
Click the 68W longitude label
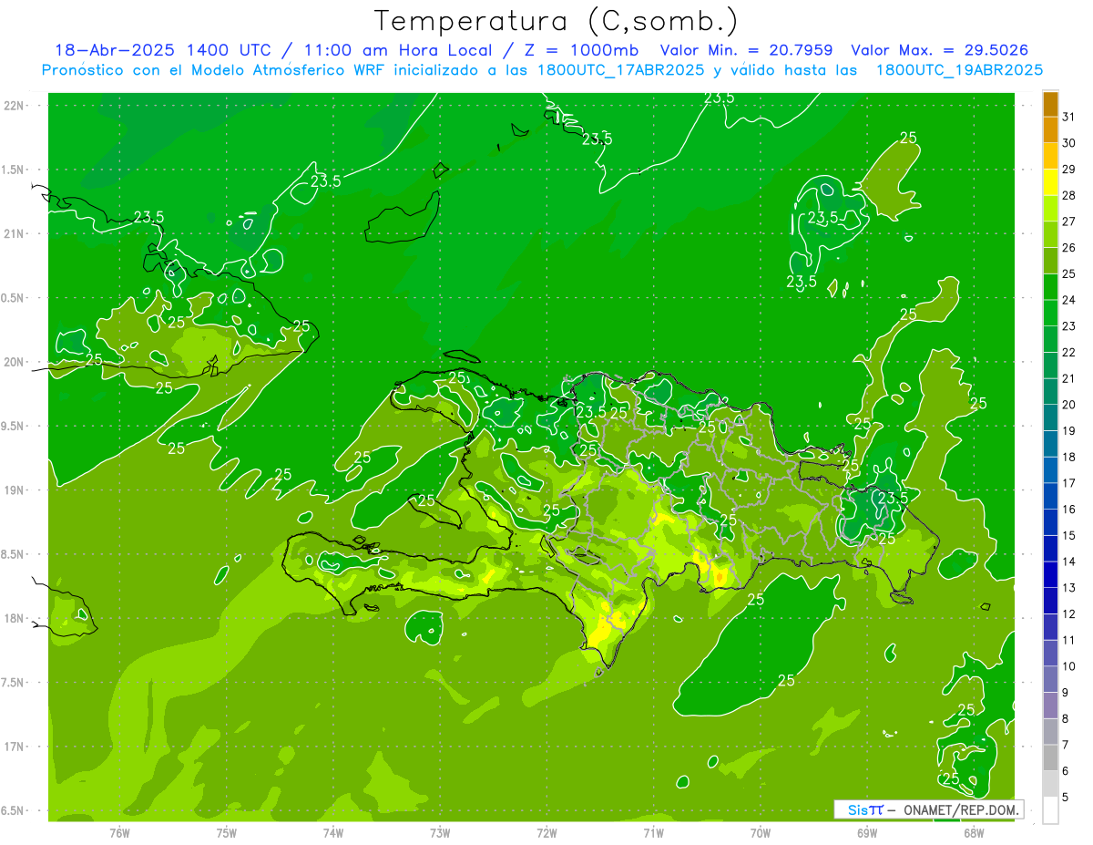tap(974, 832)
